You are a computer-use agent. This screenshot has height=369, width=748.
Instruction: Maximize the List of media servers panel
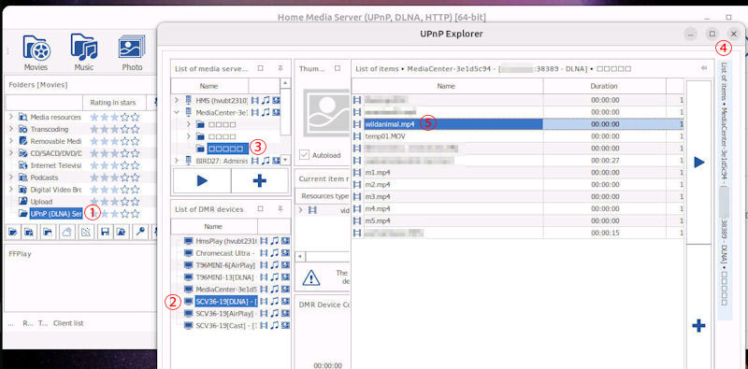(x=261, y=68)
